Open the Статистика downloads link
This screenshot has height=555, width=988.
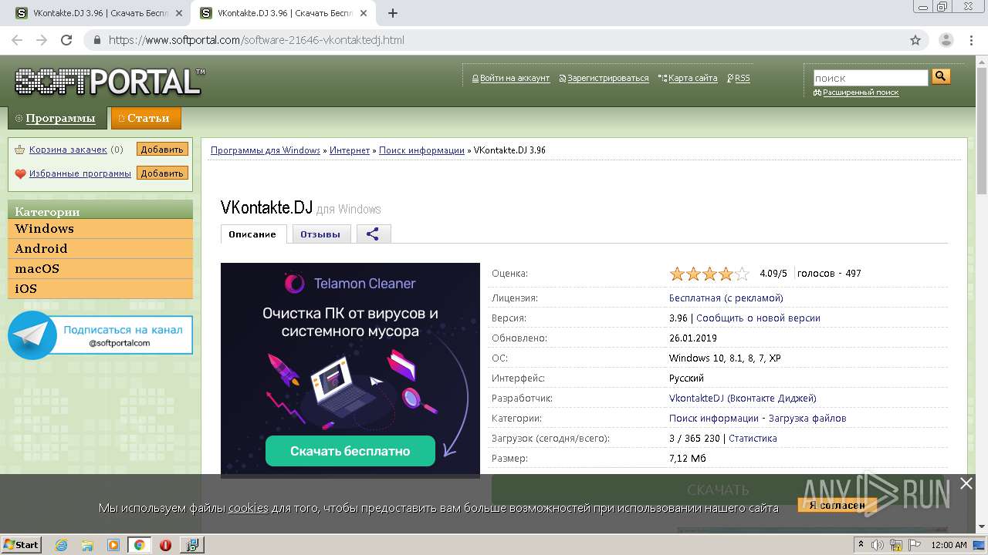pos(753,439)
